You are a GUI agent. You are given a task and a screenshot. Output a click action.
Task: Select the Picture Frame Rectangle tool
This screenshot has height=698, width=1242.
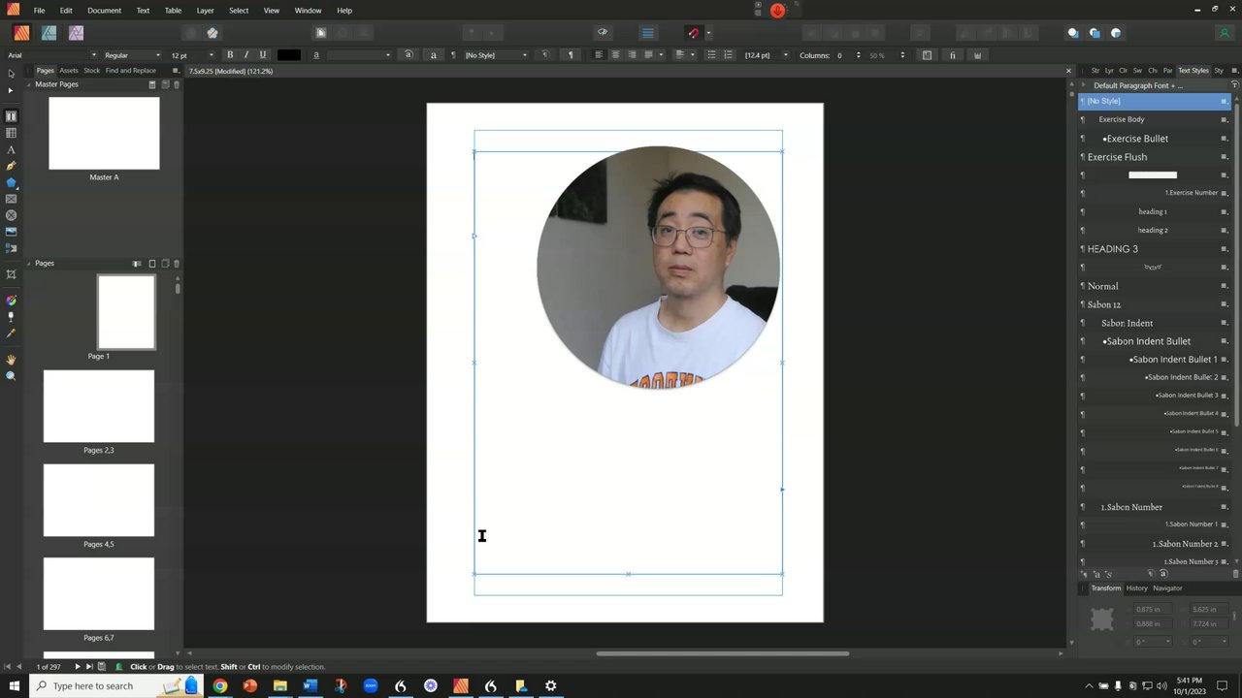(11, 199)
